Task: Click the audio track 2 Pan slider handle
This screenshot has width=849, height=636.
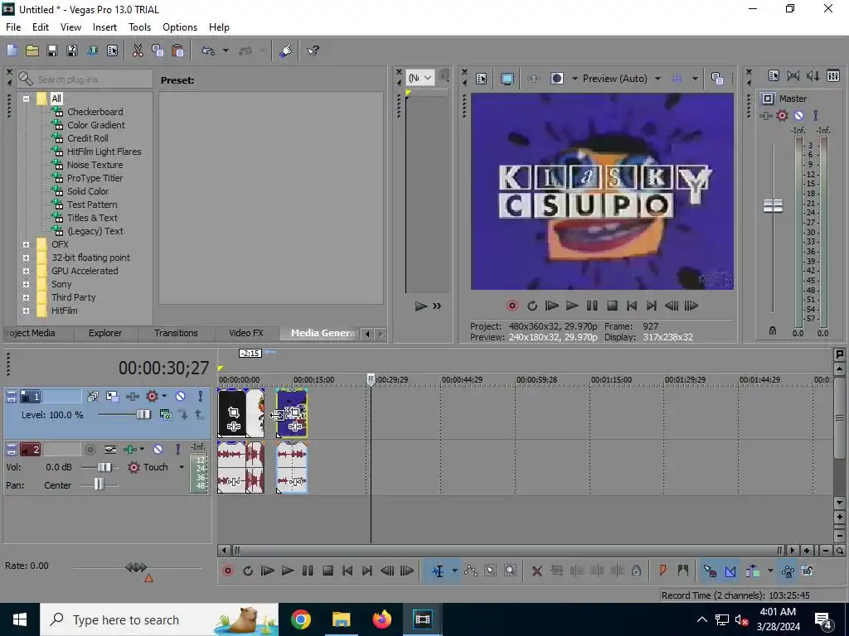Action: tap(99, 484)
